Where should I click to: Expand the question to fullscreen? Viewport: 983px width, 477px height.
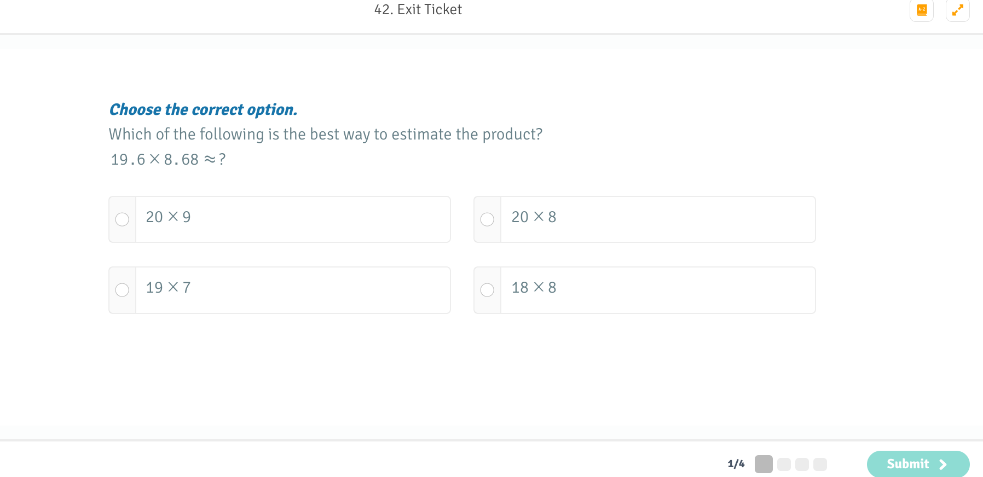(957, 10)
